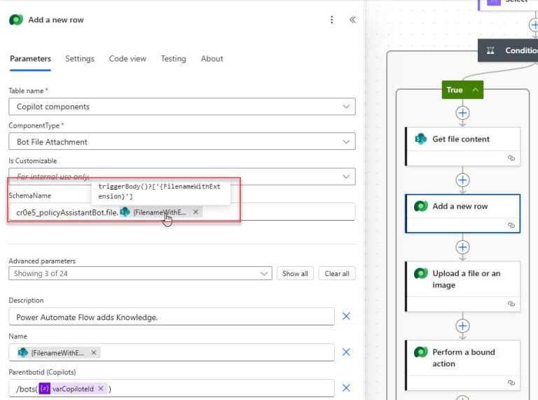The image size is (538, 400).
Task: Click SharePoint icon on Get file content
Action: (420, 139)
